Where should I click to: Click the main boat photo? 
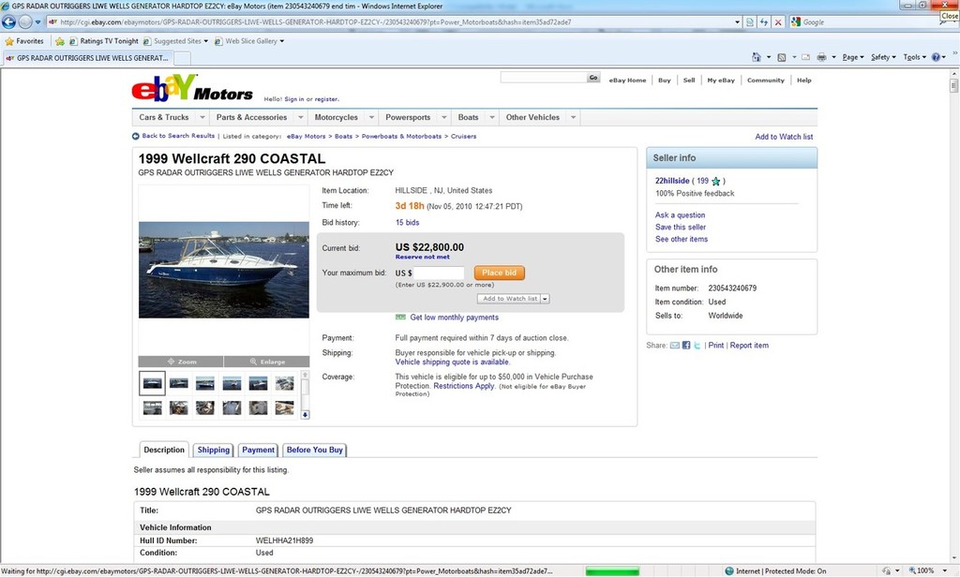tap(224, 270)
